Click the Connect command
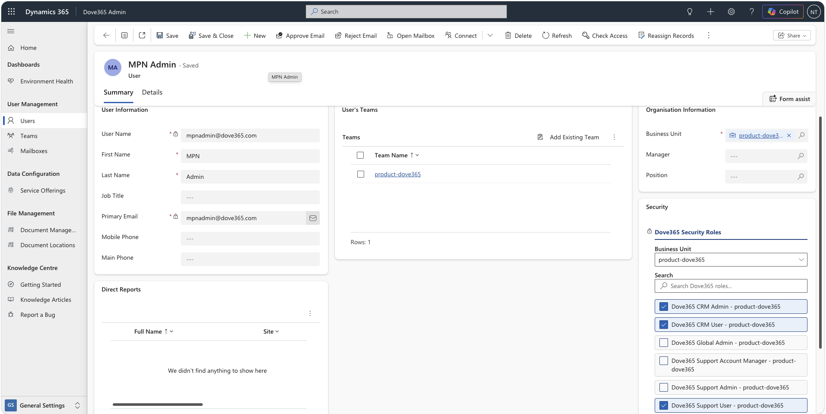 [461, 36]
